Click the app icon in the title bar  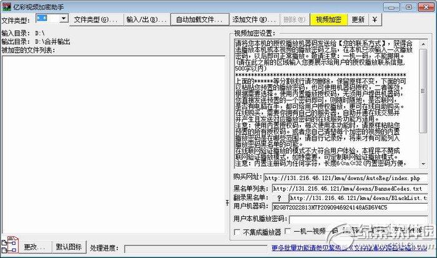tap(7, 7)
